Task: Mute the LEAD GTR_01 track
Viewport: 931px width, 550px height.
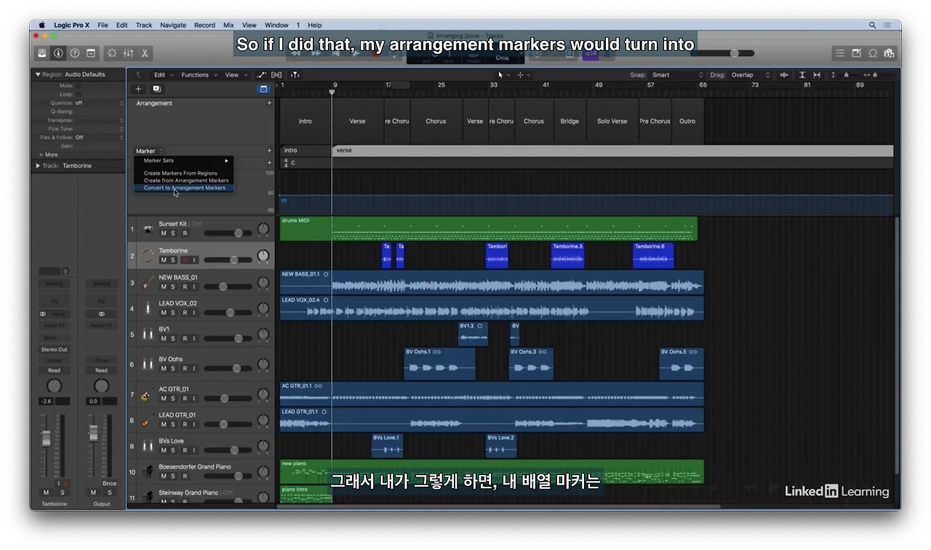Action: click(x=164, y=424)
